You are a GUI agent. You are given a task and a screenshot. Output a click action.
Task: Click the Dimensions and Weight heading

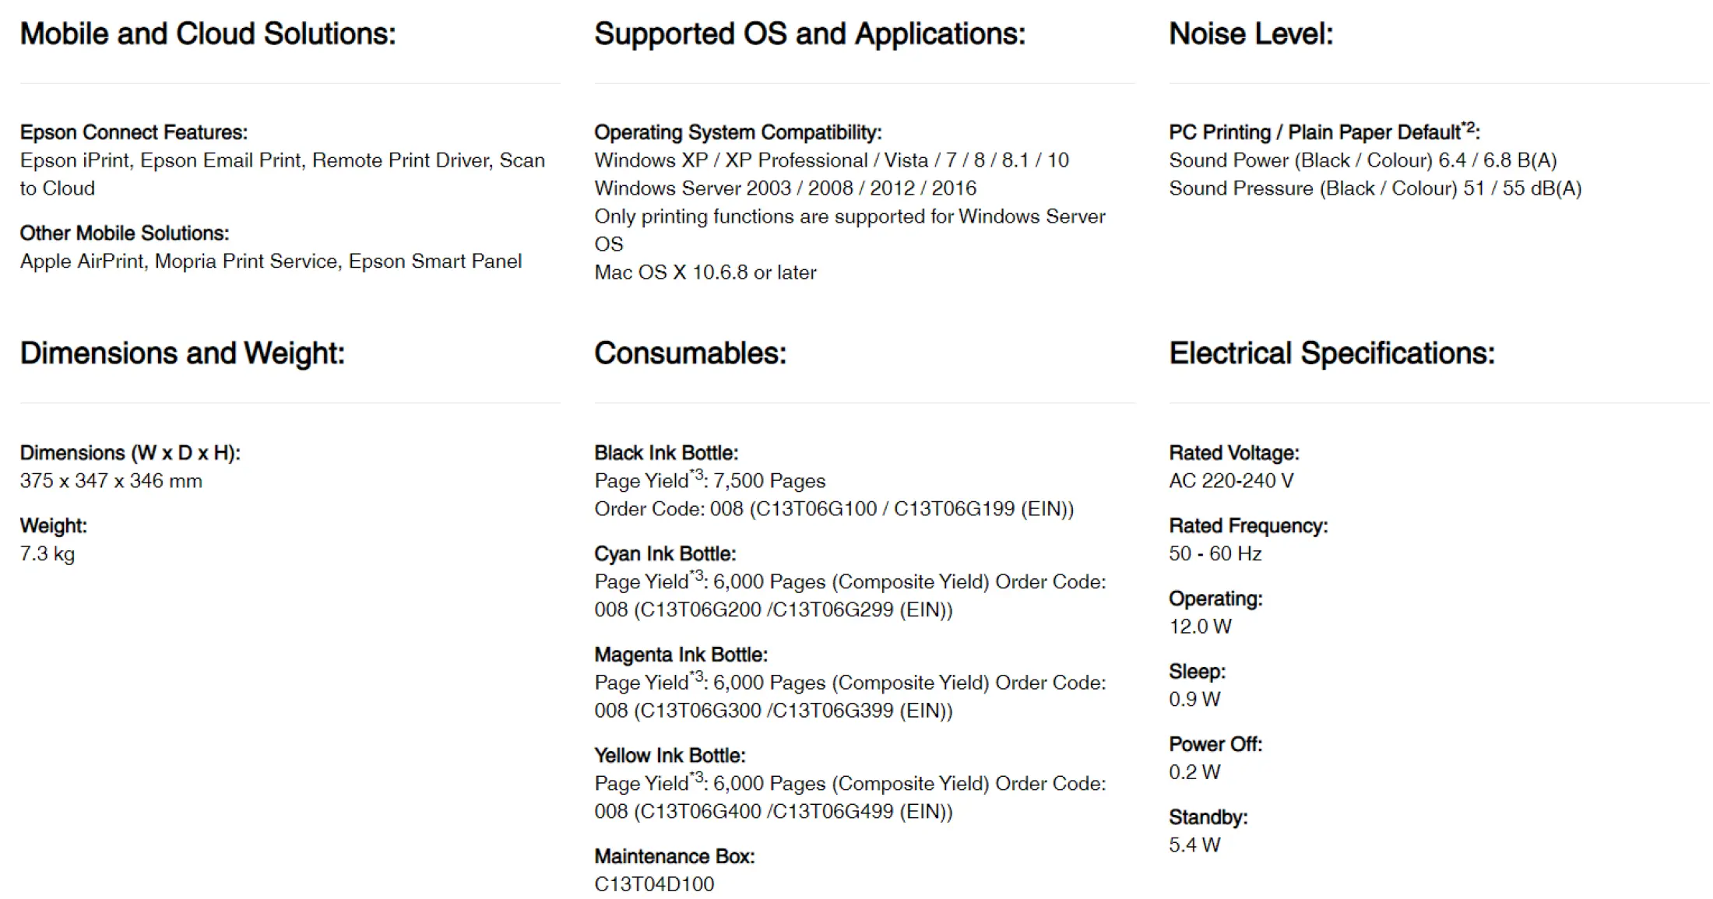[182, 353]
